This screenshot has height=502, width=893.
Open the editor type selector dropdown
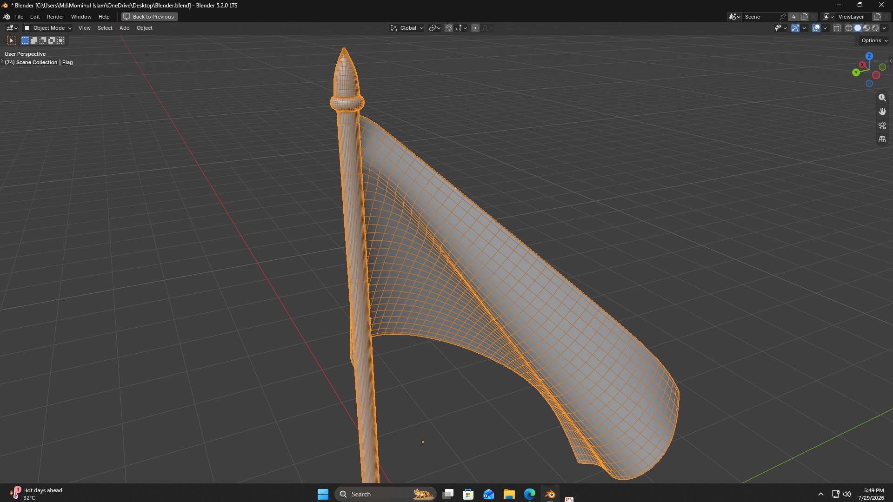pyautogui.click(x=12, y=28)
